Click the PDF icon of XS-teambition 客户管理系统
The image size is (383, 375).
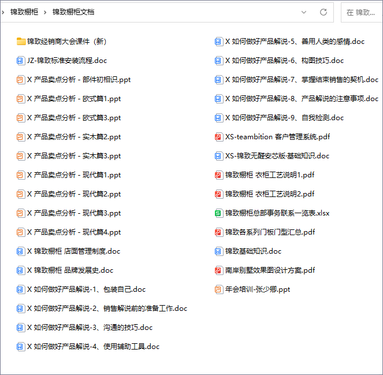tap(218, 137)
